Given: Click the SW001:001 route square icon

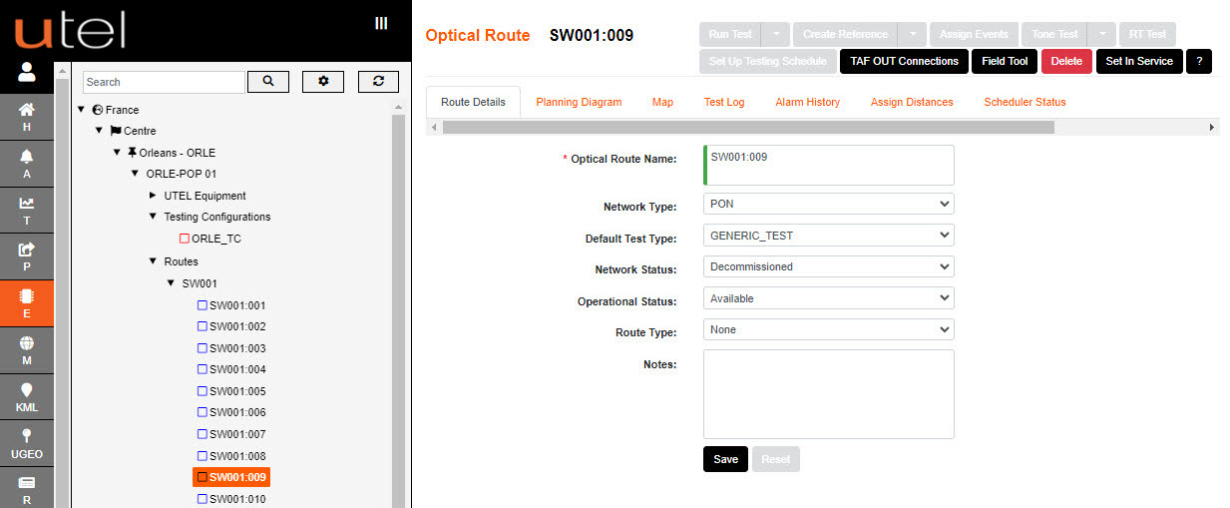Looking at the screenshot, I should 203,305.
